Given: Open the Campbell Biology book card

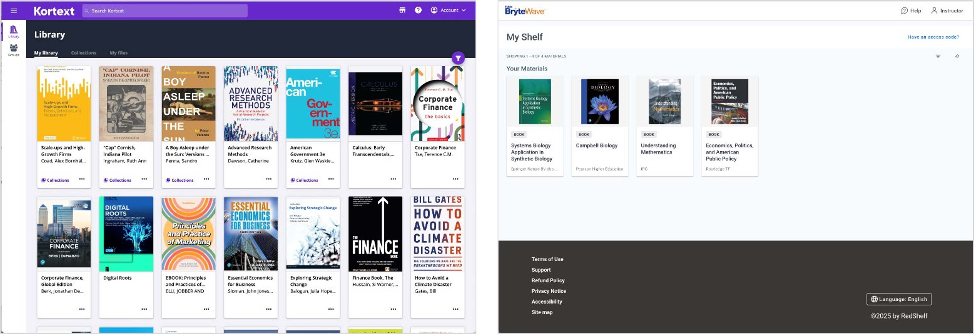Looking at the screenshot, I should (600, 126).
